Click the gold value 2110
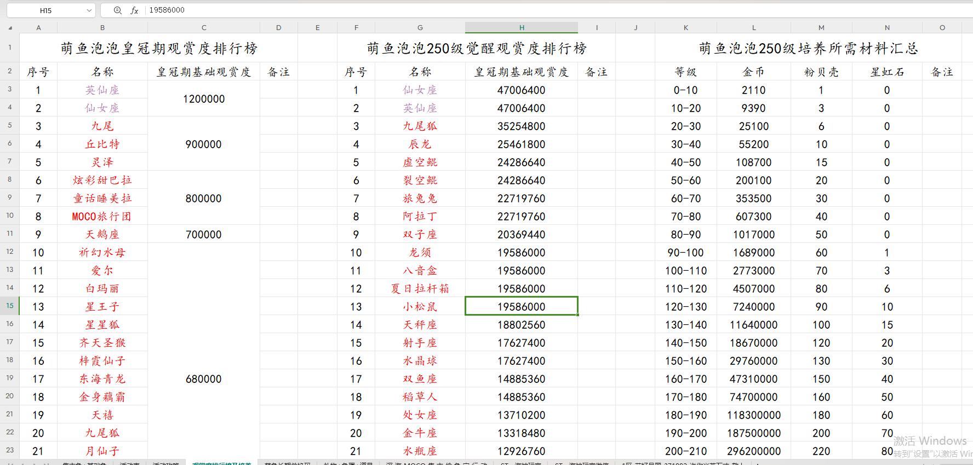The image size is (973, 465). click(754, 90)
